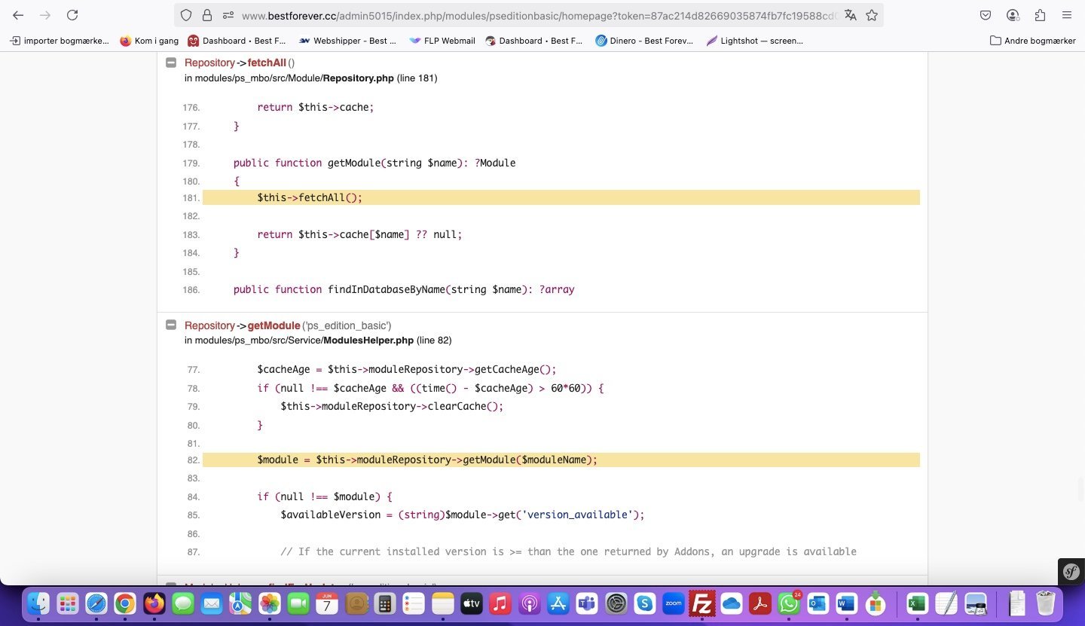This screenshot has width=1085, height=626.
Task: Open App Store from the Dock
Action: (x=558, y=604)
